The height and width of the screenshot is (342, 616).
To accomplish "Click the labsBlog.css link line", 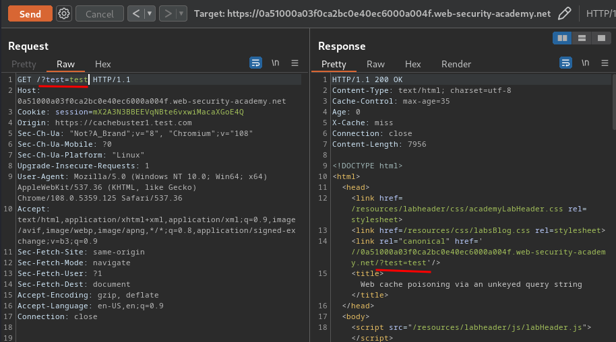I will (x=479, y=230).
